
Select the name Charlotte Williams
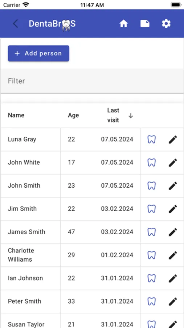[x=21, y=255]
